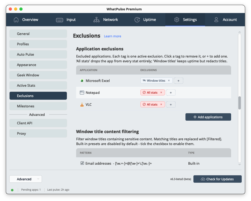Select the Microsoft Excel row name
The image size is (251, 201).
[x=98, y=81]
